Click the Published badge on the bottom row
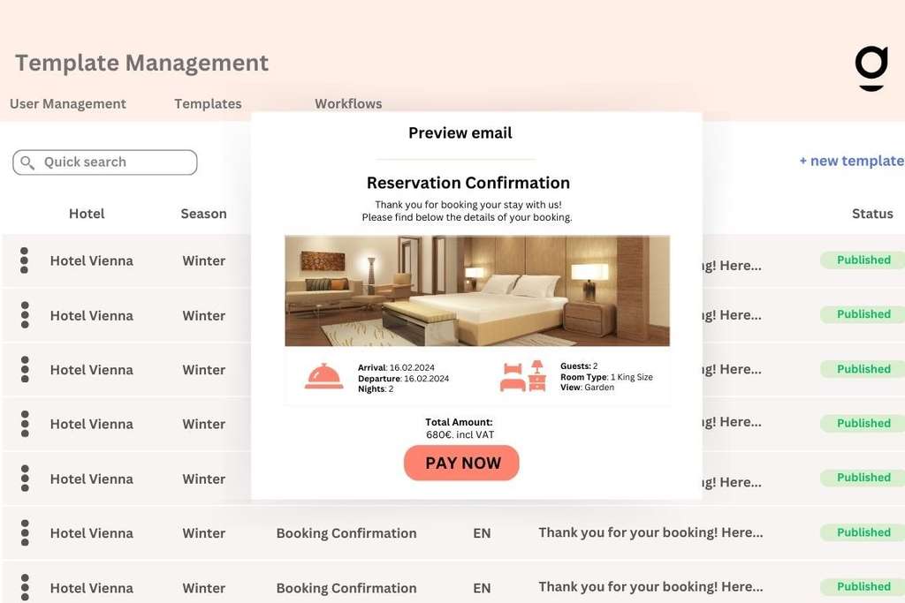Image resolution: width=905 pixels, height=603 pixels. click(861, 586)
